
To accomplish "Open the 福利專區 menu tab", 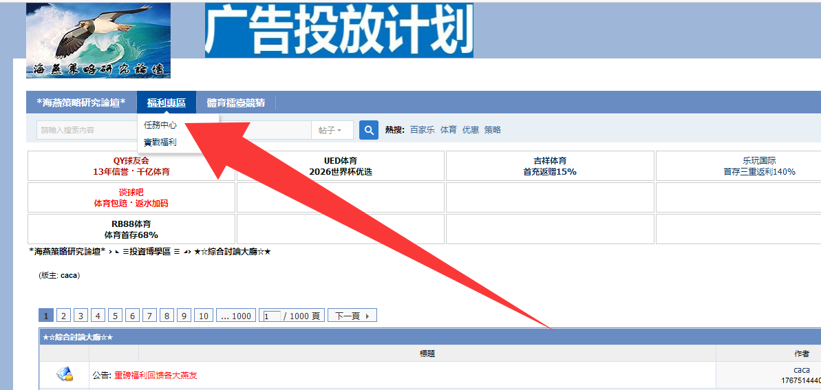I will [x=166, y=102].
